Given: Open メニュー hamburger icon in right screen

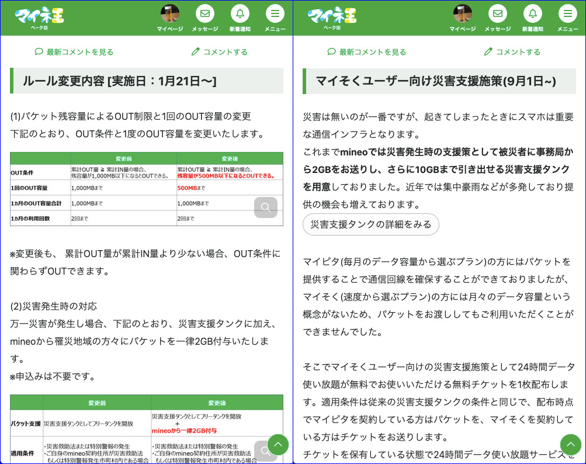Looking at the screenshot, I should (568, 13).
